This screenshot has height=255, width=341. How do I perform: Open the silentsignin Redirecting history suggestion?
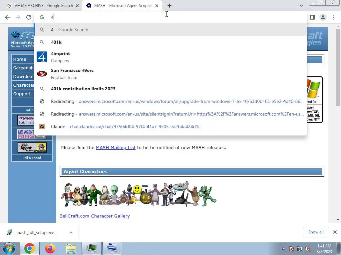(x=170, y=114)
